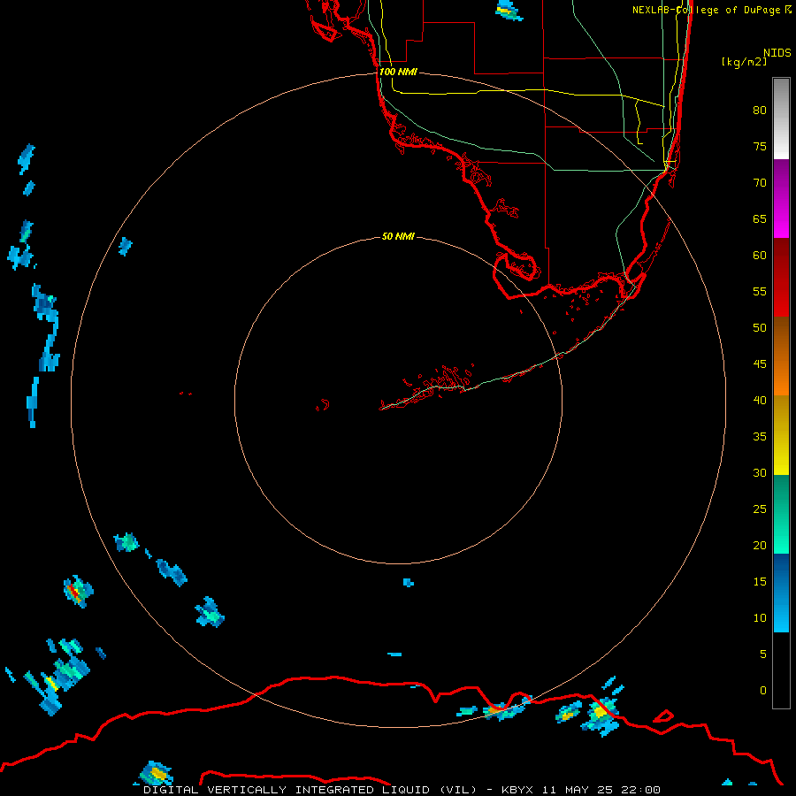The height and width of the screenshot is (796, 796).
Task: Select the green segment of the color bar
Action: [x=781, y=514]
